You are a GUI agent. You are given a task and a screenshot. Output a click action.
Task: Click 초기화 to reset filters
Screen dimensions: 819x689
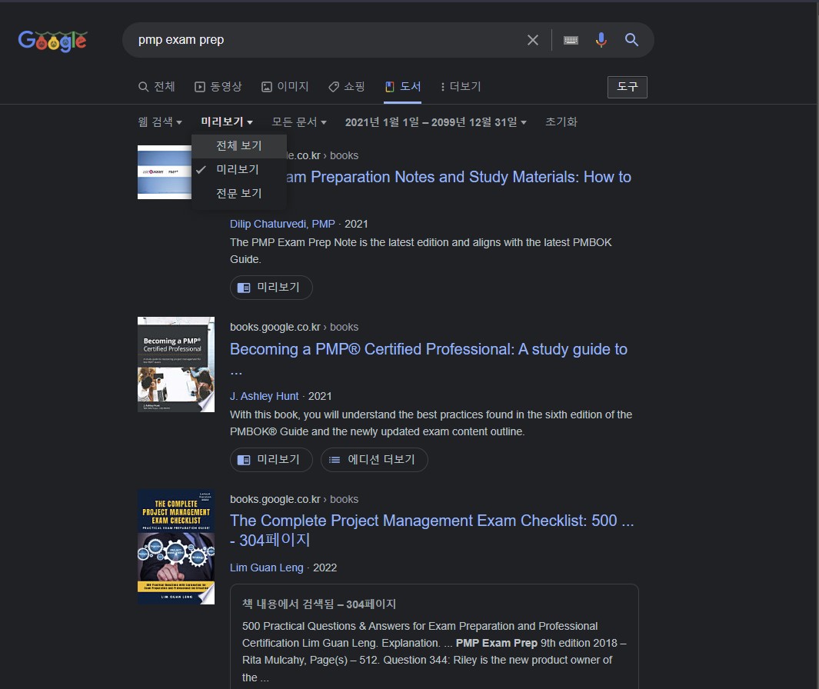[x=561, y=121]
